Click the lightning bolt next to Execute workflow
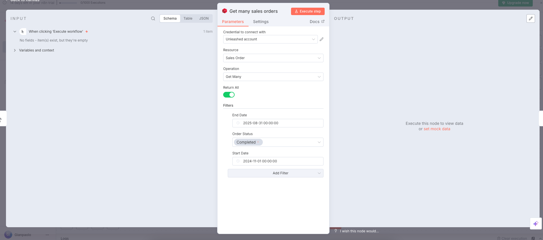 click(x=87, y=32)
